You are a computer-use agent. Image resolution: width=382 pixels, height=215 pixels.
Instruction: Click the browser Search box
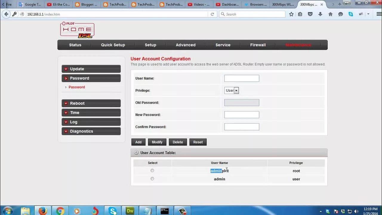[x=252, y=14]
